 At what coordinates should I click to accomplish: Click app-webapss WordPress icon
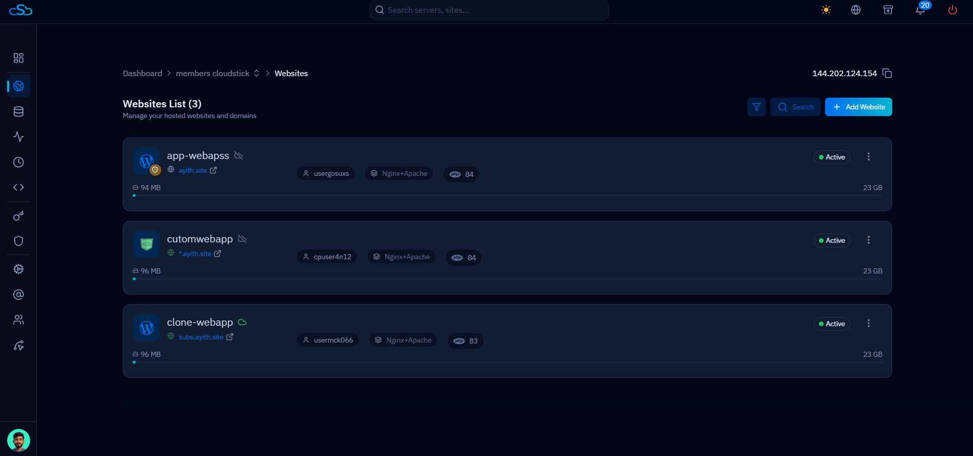[146, 162]
